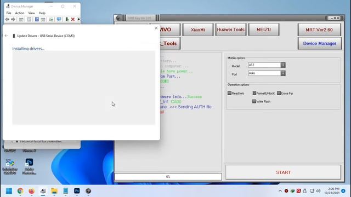Click the Device Manager taskbar icon

coord(43,191)
